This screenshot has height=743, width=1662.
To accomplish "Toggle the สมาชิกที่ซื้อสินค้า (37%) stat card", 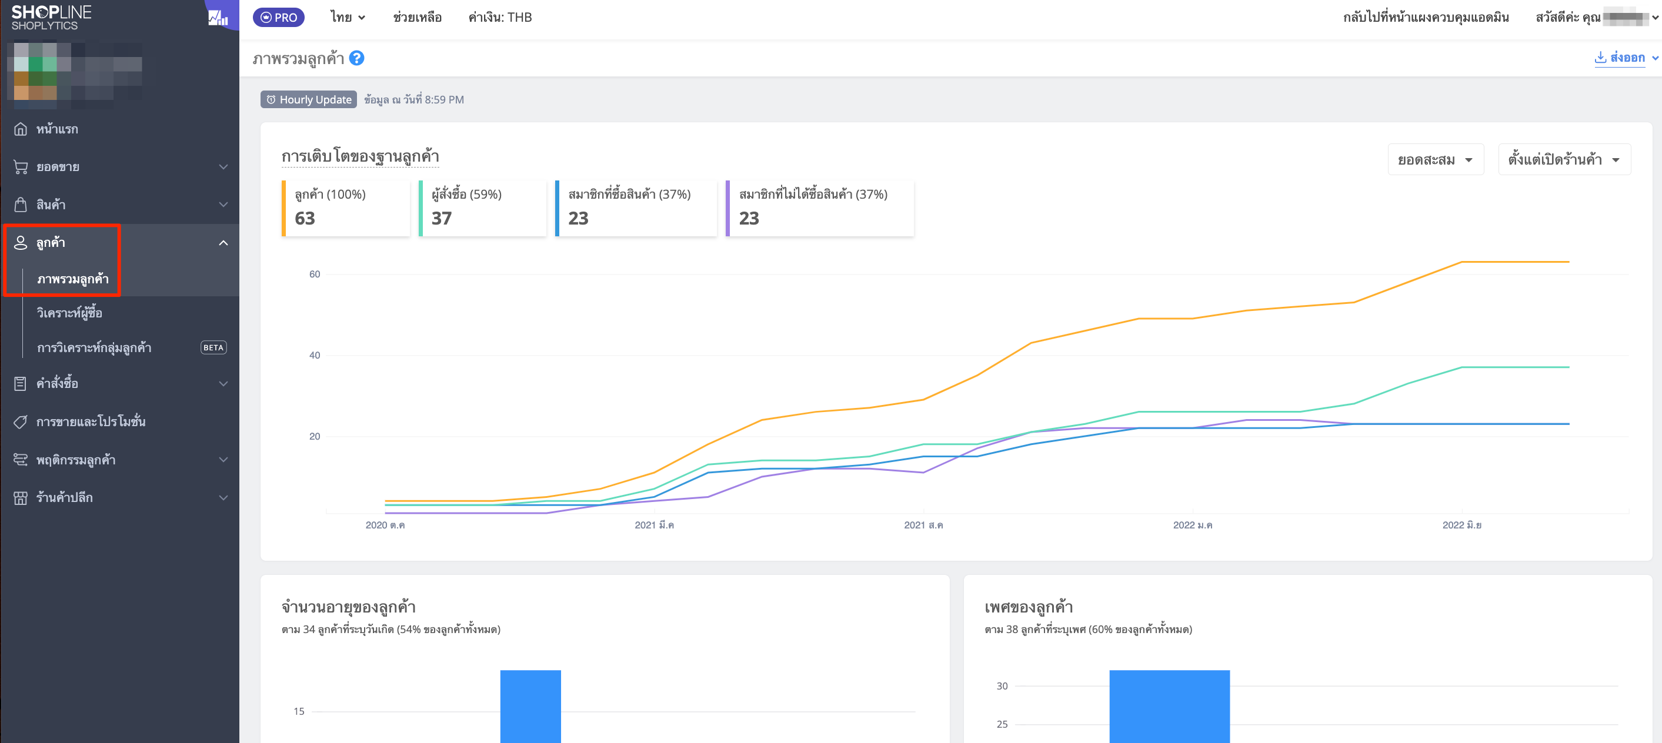I will pyautogui.click(x=636, y=208).
